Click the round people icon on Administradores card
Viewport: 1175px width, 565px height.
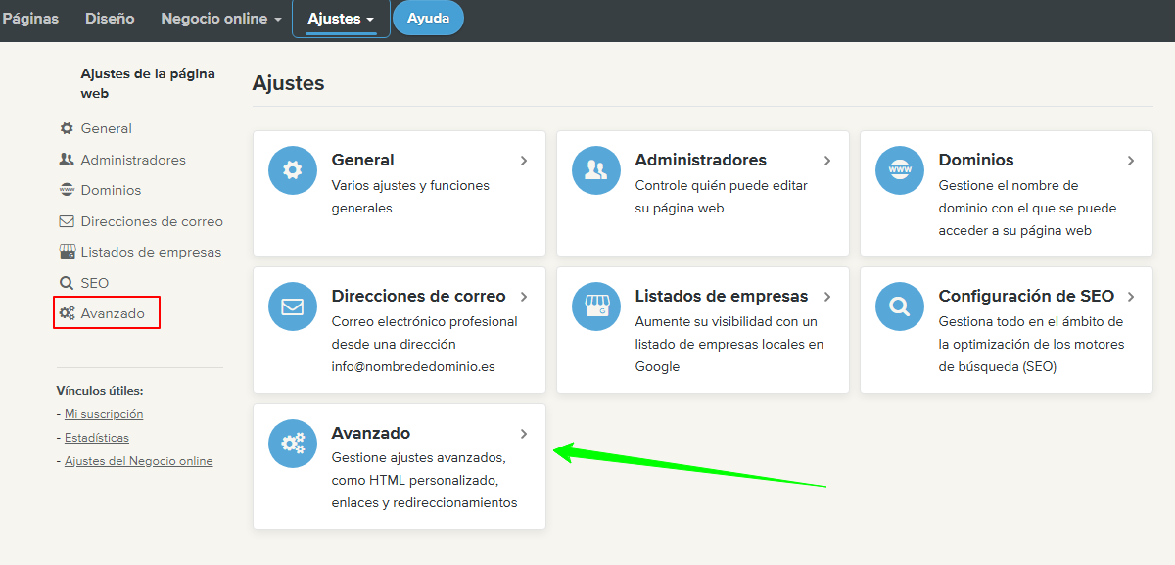(x=596, y=170)
